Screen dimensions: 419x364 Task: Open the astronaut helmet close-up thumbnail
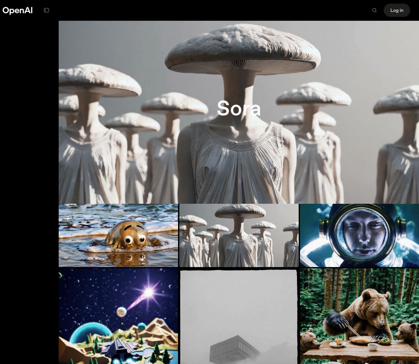click(359, 235)
